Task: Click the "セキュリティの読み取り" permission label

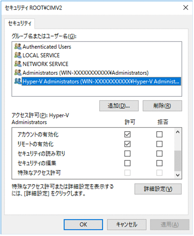Action: pos(41,154)
